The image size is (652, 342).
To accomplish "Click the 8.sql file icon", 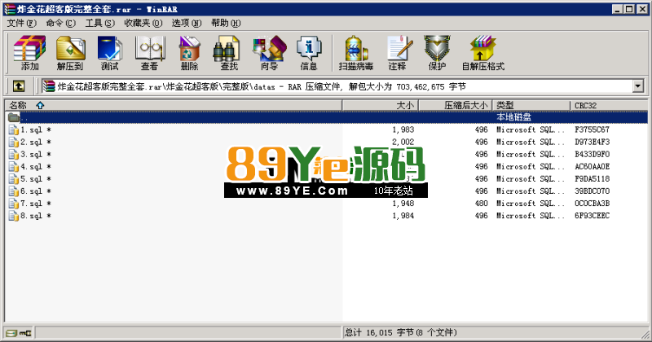I will (14, 216).
